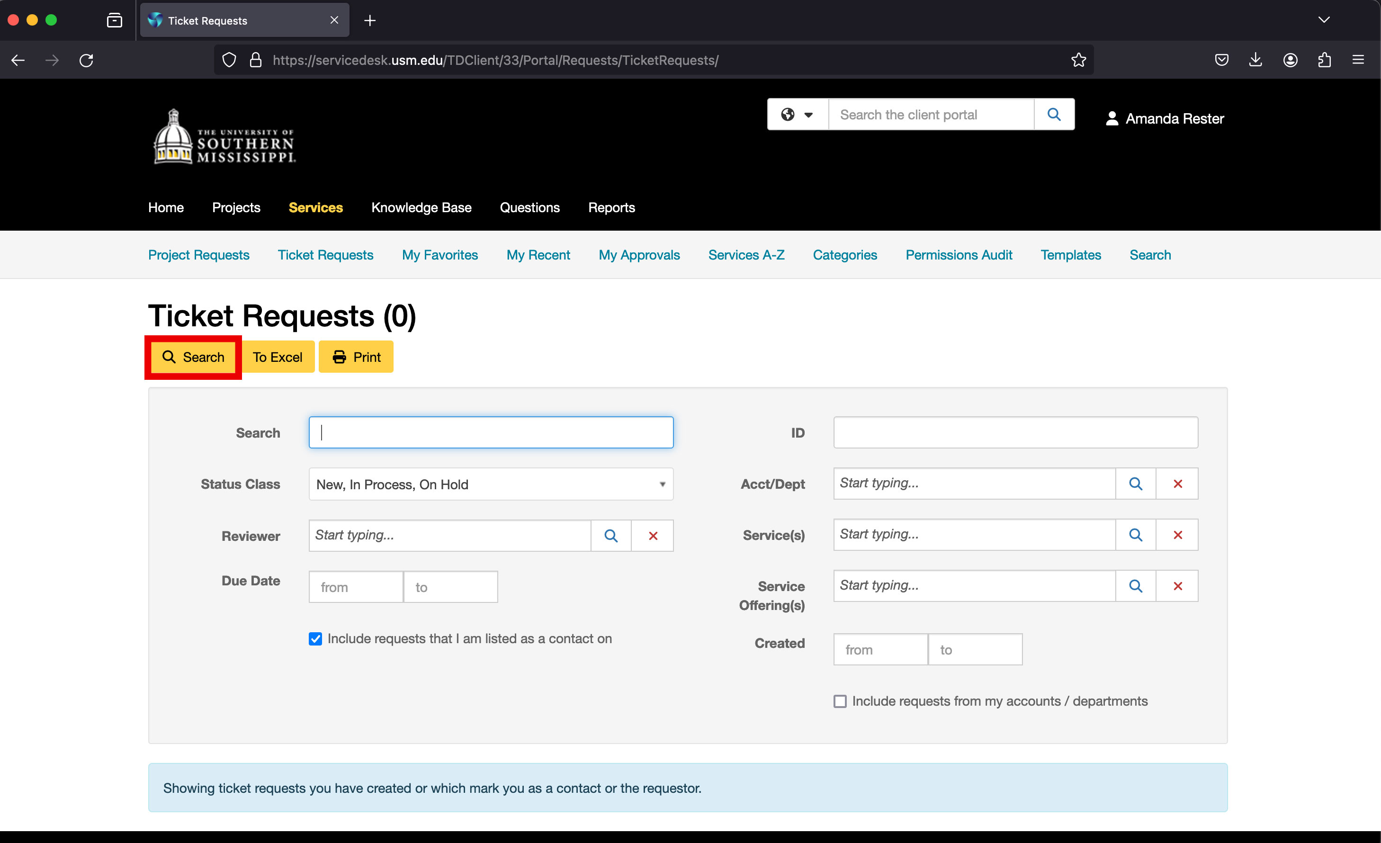The width and height of the screenshot is (1381, 843).
Task: Click the Search icon button
Action: (193, 357)
